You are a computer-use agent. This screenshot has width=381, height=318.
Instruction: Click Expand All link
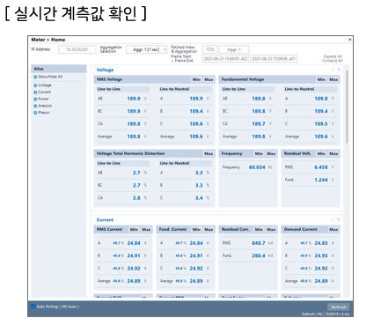333,56
